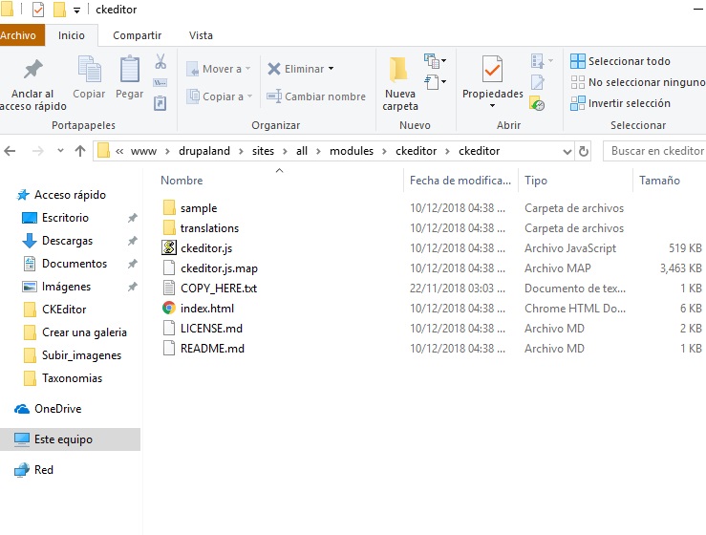Click Cambiar nombre rename button
This screenshot has width=706, height=535.
pos(316,96)
